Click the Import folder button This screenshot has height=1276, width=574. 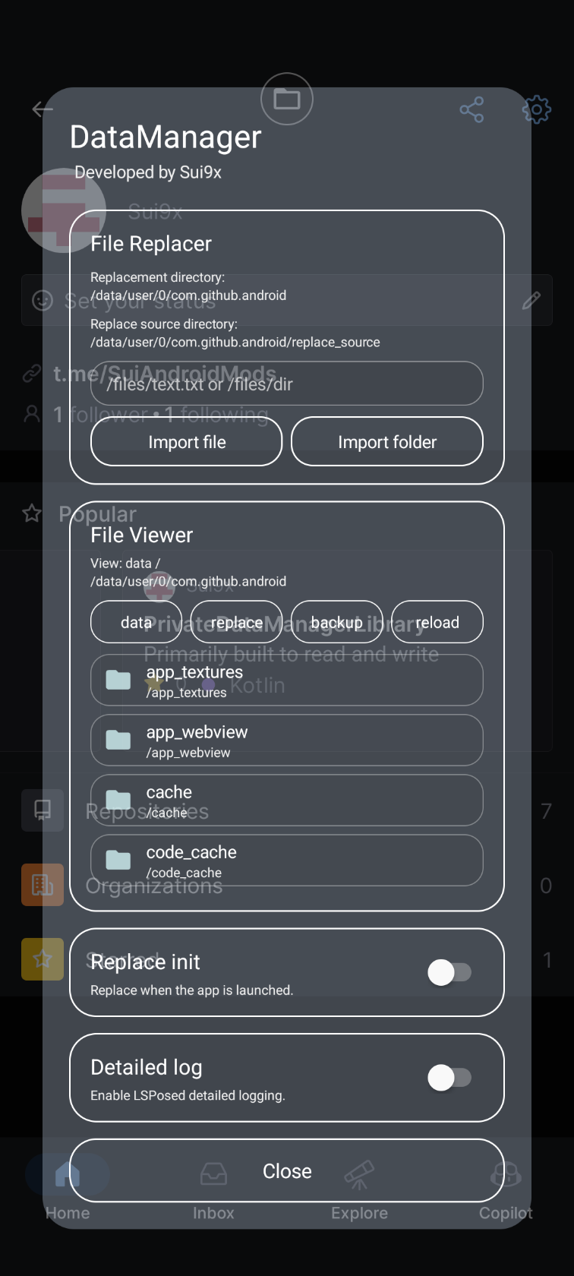[387, 441]
